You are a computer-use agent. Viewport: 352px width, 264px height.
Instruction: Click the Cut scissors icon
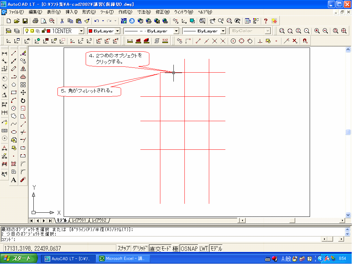[62, 21]
